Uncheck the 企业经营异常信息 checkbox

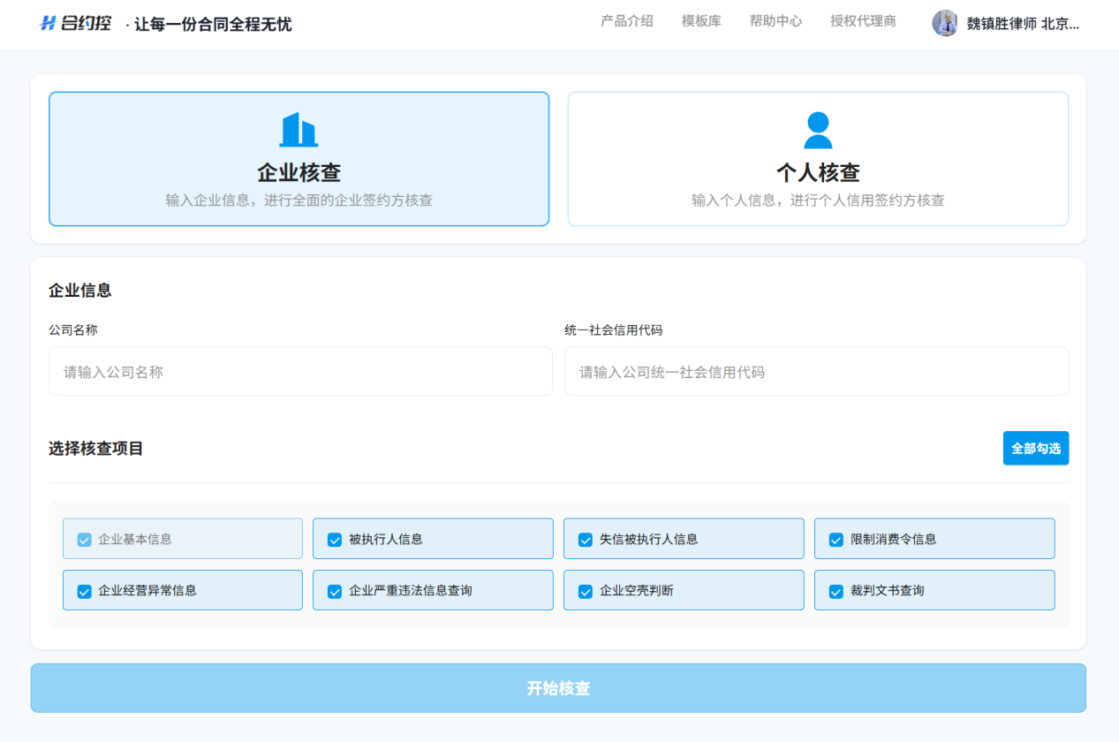pyautogui.click(x=85, y=591)
